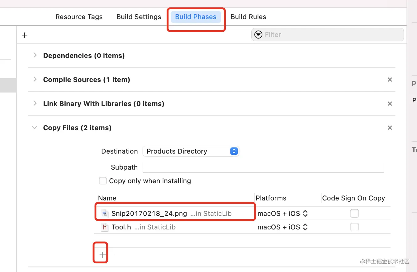Open the Build Rules tab
Viewport: 417px width, 272px height.
point(248,17)
